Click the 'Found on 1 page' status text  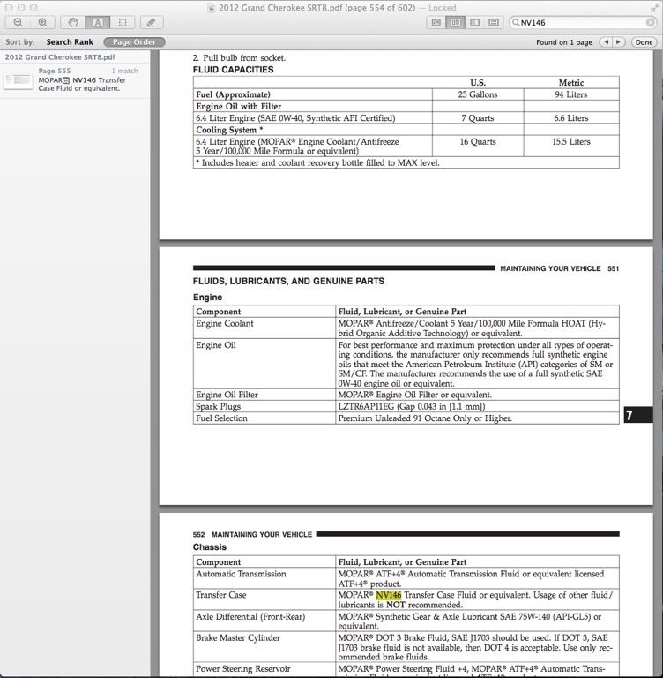pos(563,42)
